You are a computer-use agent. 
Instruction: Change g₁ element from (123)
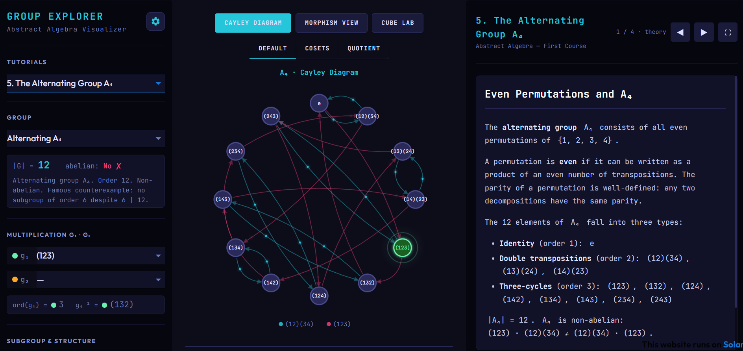(x=100, y=256)
